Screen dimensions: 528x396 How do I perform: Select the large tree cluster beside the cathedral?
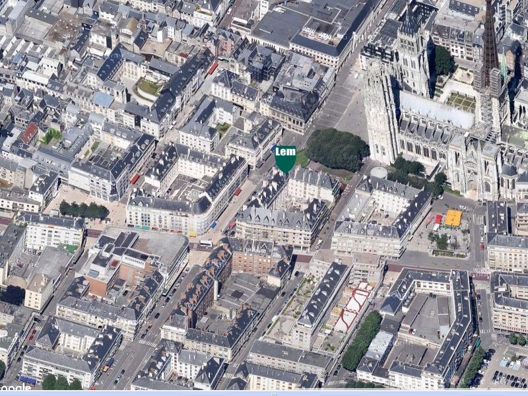337,148
